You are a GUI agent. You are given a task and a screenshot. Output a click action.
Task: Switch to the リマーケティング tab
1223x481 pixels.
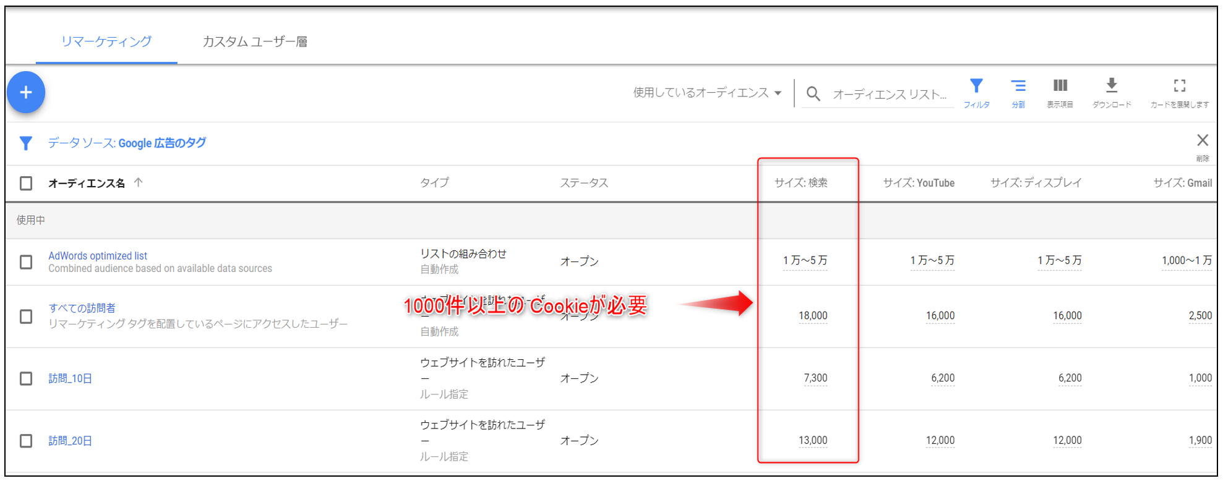[x=106, y=41]
